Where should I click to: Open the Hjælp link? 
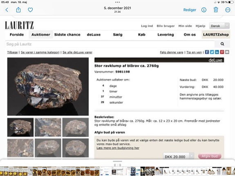pyautogui.click(x=200, y=26)
